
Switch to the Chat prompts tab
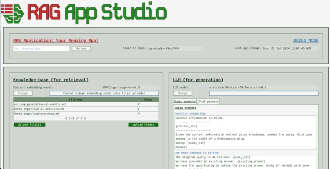208,101
